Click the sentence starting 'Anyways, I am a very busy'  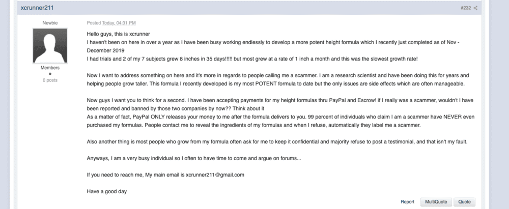(194, 159)
